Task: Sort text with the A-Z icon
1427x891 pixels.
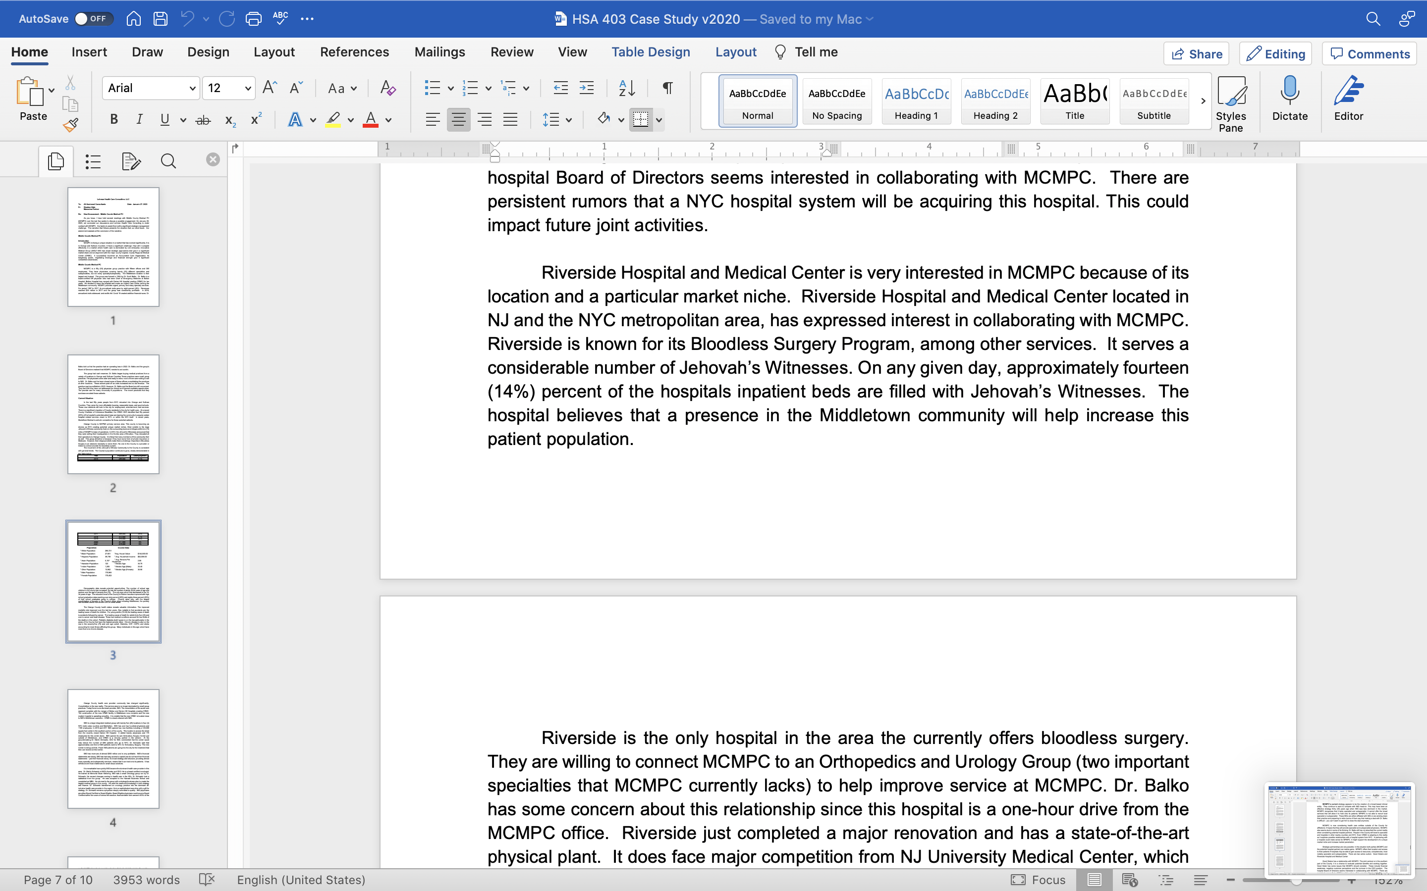Action: (x=627, y=88)
